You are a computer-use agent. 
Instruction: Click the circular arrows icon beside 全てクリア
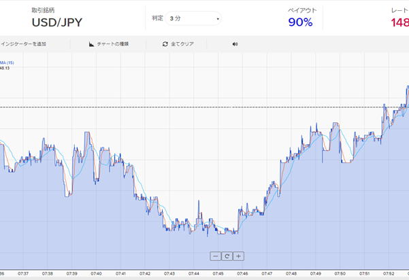(x=165, y=43)
